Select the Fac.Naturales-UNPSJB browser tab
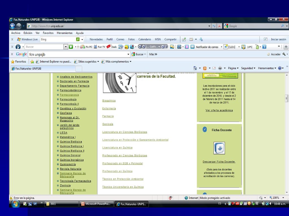 (43, 69)
